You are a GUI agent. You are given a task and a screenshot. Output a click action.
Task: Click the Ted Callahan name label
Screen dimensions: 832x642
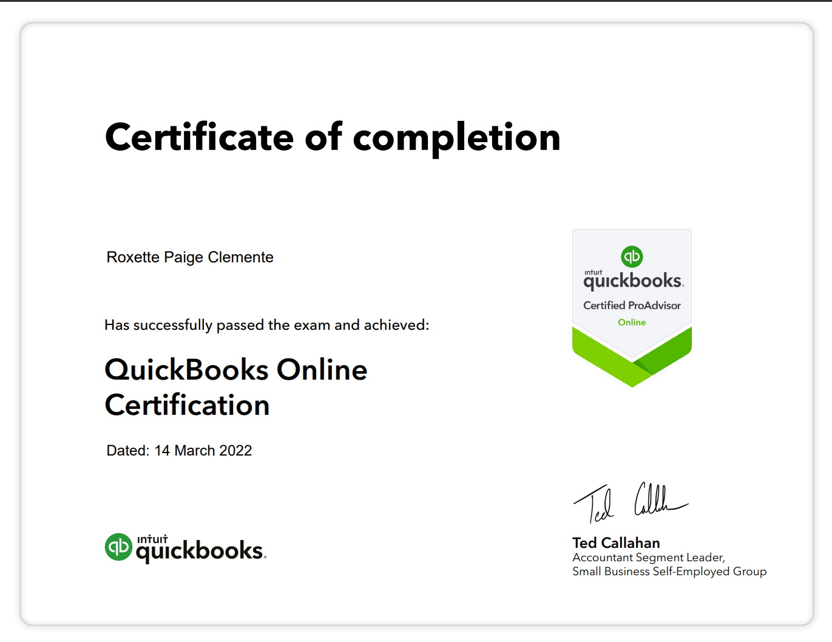pyautogui.click(x=616, y=542)
